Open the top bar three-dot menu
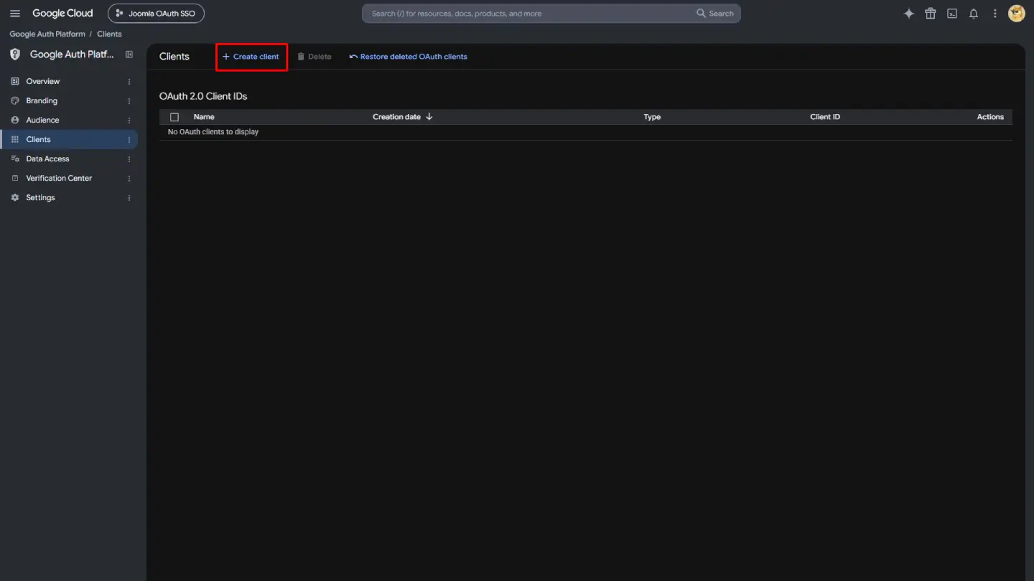The height and width of the screenshot is (581, 1034). pyautogui.click(x=995, y=14)
